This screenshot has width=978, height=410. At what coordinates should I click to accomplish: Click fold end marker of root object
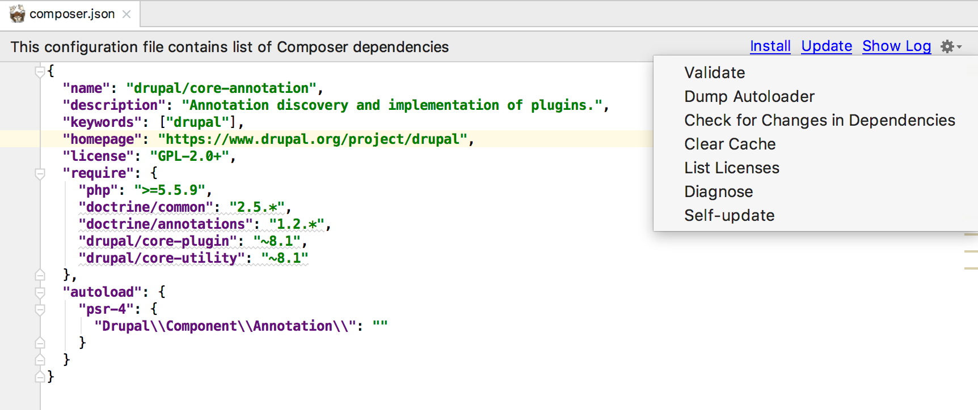coord(40,377)
